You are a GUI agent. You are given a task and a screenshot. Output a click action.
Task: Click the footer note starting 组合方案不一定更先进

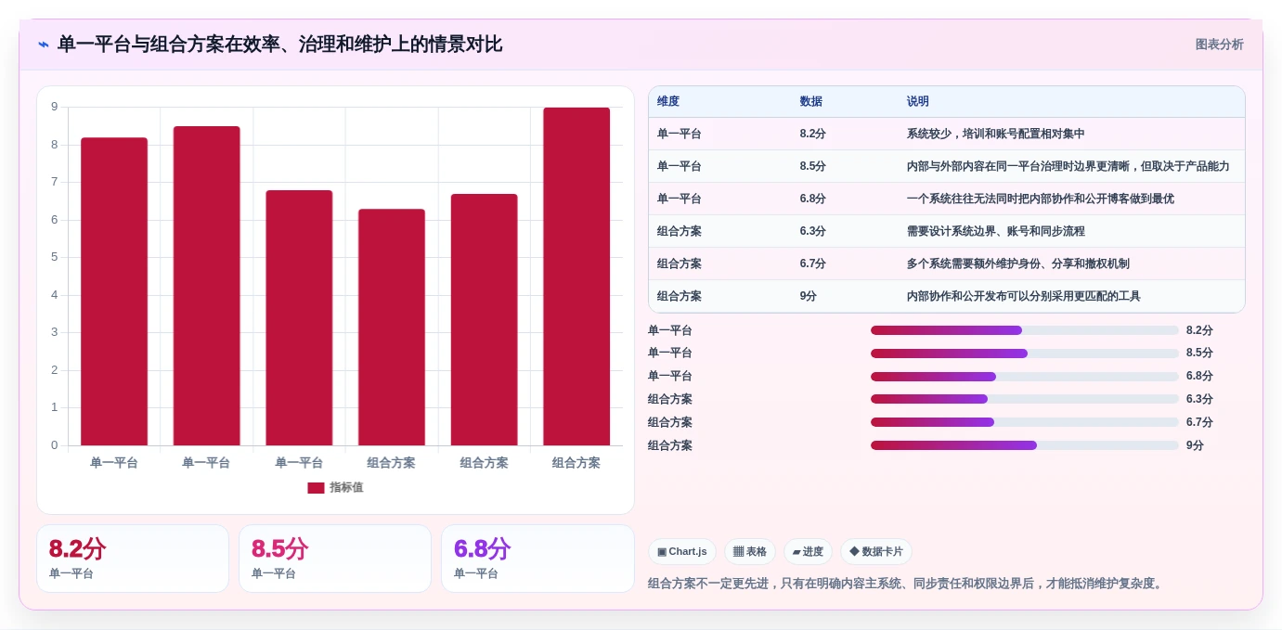point(907,584)
